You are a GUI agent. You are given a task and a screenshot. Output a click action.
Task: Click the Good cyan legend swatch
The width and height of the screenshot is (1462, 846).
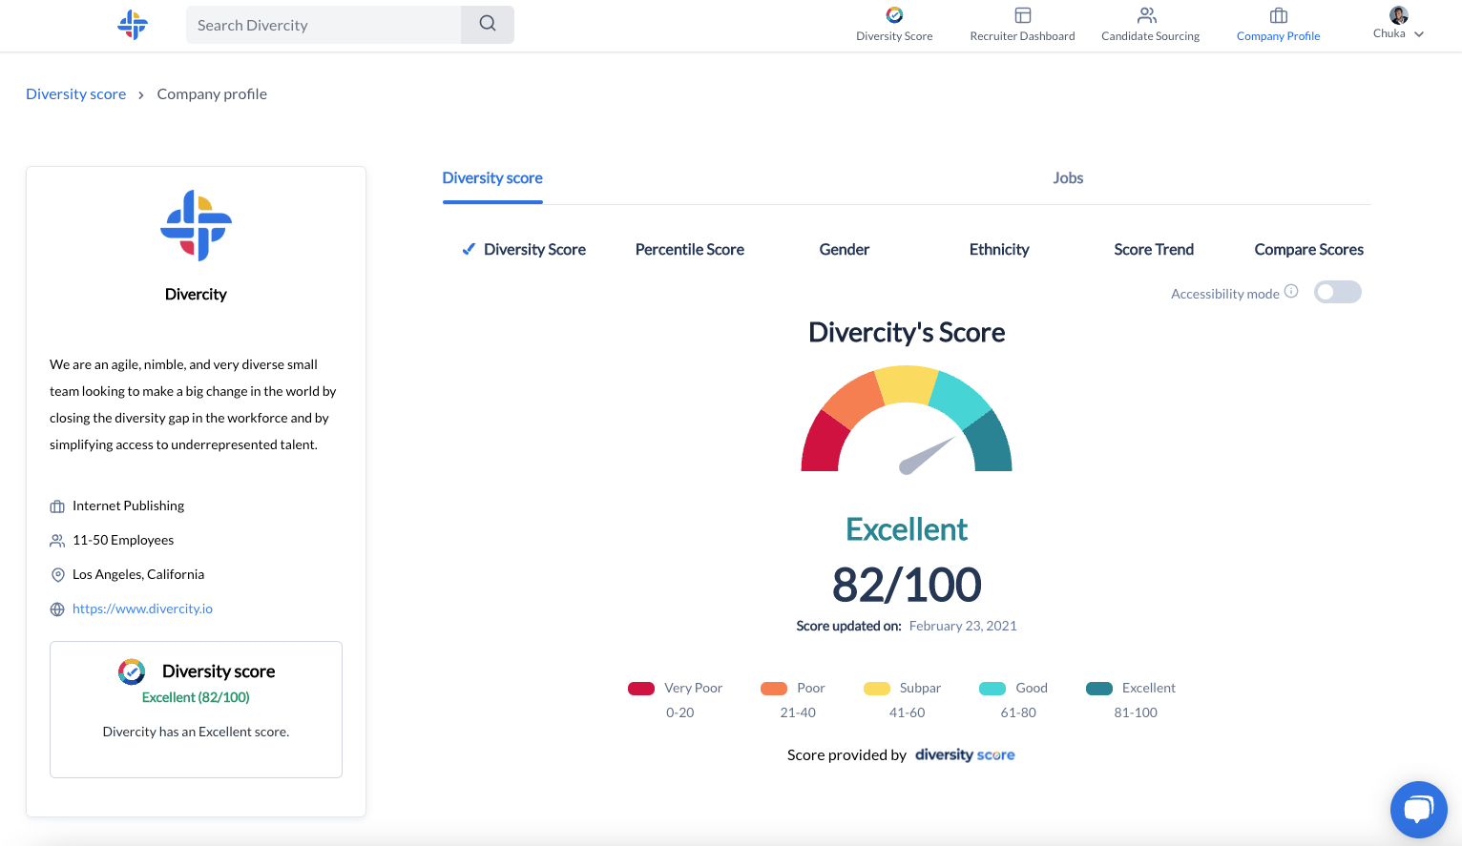coord(992,689)
